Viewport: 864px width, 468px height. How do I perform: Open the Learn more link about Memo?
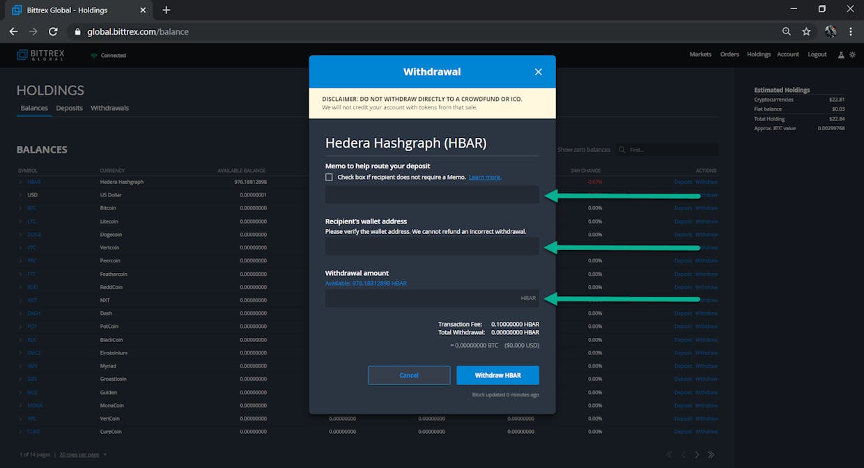coord(485,178)
